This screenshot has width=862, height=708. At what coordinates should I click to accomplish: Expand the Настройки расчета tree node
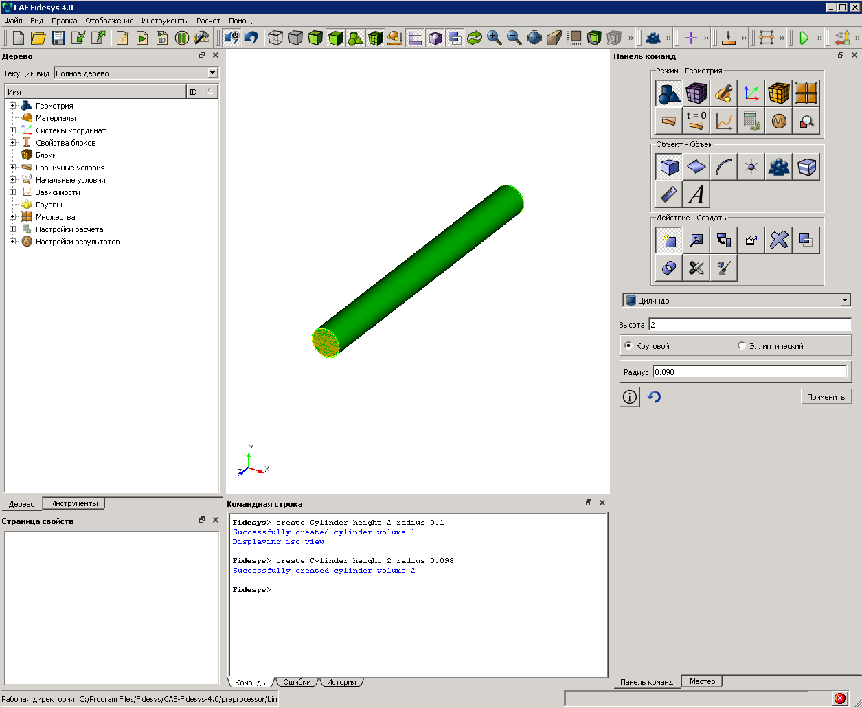12,229
